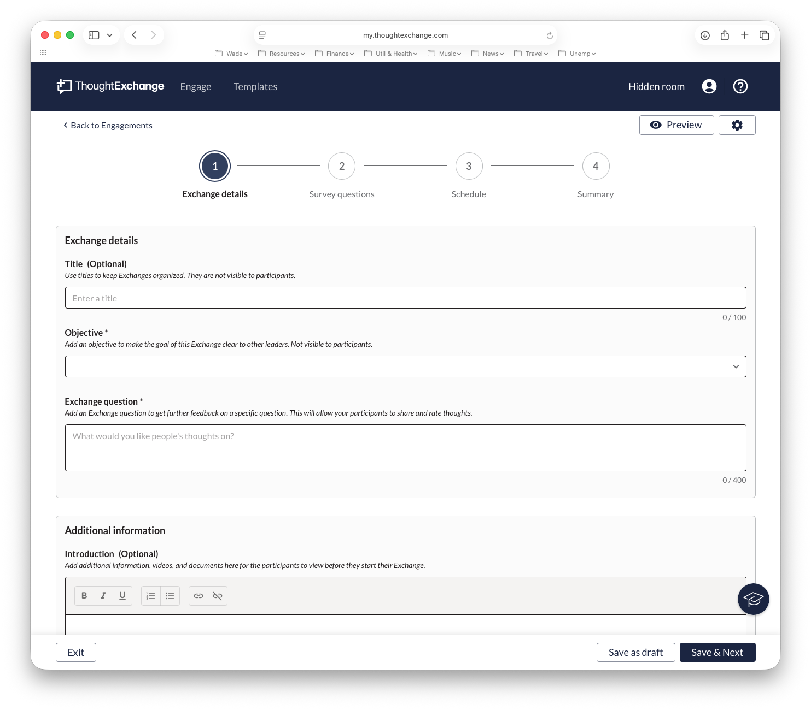Expand the Objective dropdown
Viewport: 811px width, 710px height.
(736, 366)
